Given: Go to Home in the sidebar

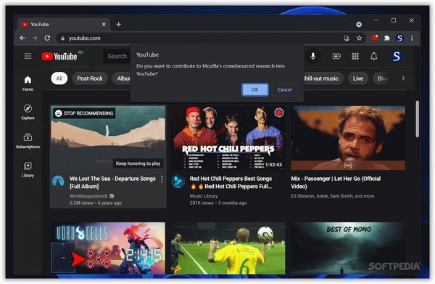Looking at the screenshot, I should (x=28, y=84).
